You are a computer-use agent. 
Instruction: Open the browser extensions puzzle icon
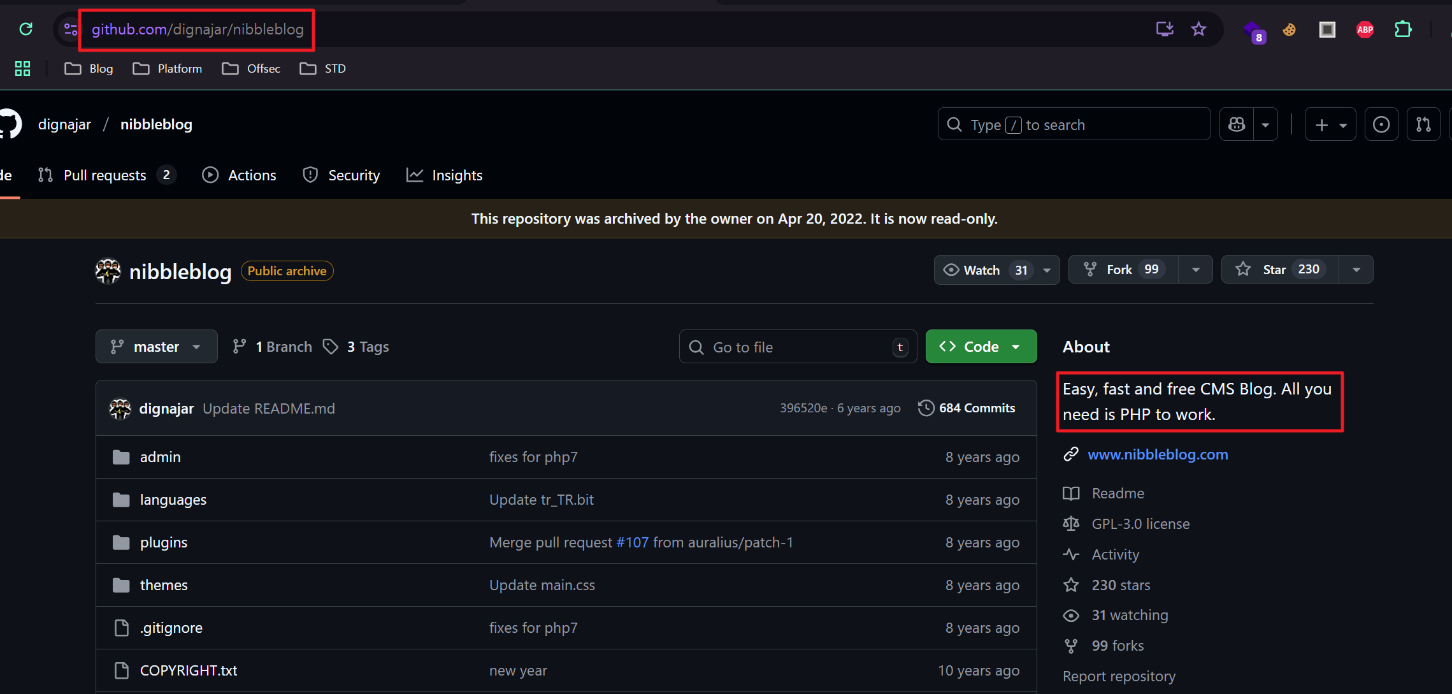point(1403,29)
